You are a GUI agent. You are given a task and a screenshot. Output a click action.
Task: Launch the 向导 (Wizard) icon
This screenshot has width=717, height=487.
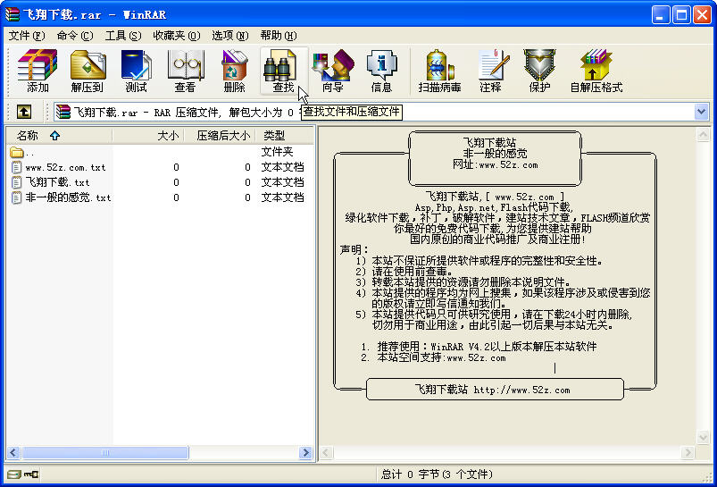[332, 71]
